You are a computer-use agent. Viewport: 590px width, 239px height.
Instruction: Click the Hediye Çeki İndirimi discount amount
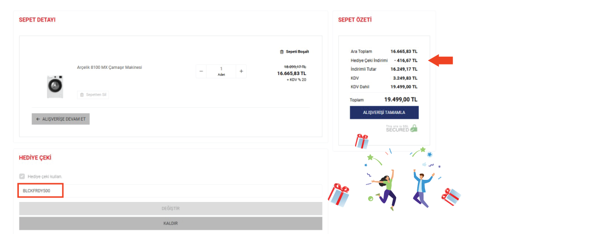405,60
